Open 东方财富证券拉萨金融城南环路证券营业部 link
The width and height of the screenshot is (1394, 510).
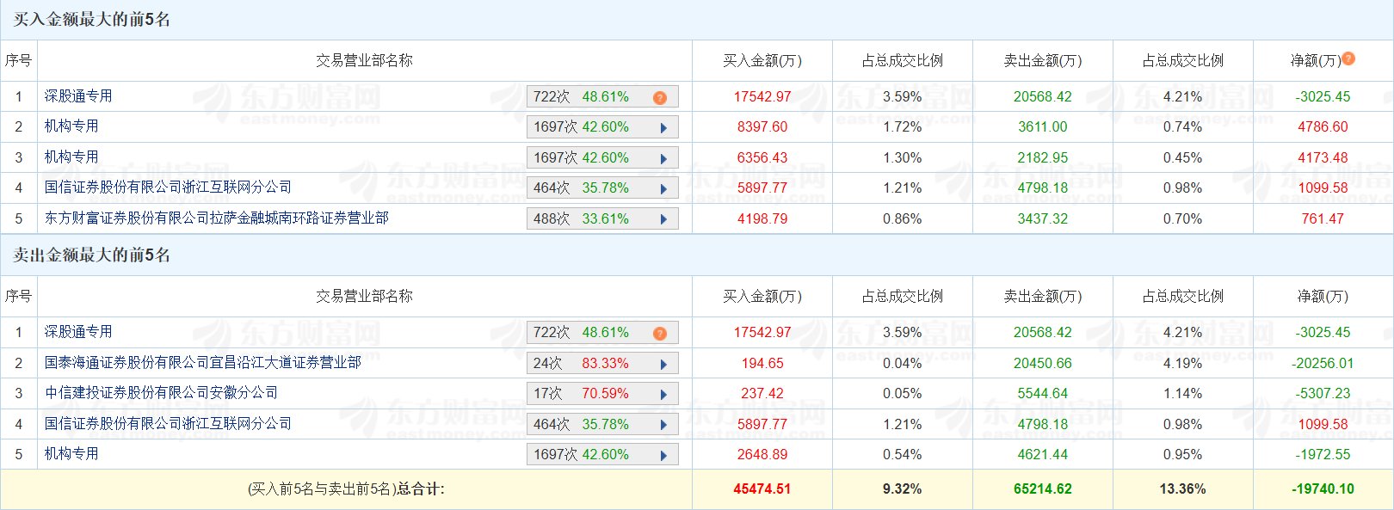216,218
